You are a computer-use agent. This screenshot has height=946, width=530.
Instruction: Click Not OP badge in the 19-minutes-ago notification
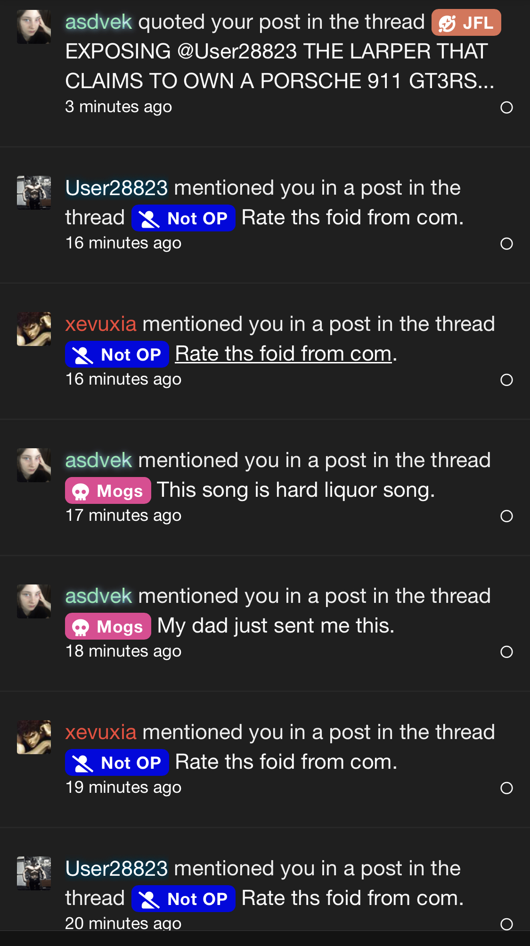pos(117,763)
